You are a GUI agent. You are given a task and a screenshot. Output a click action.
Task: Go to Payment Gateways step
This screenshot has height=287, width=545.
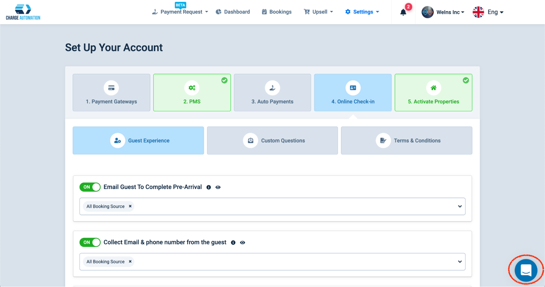point(111,92)
